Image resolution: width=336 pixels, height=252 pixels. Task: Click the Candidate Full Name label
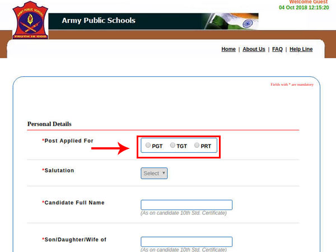(73, 203)
